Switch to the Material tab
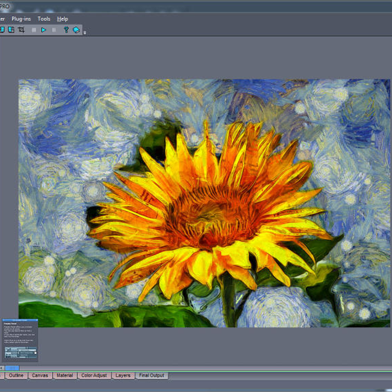 [65, 376]
